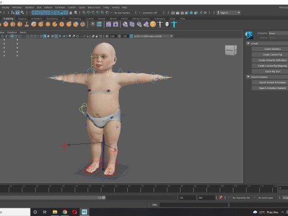
Task: Open File Explorer from the taskbar
Action: pyautogui.click(x=55, y=212)
